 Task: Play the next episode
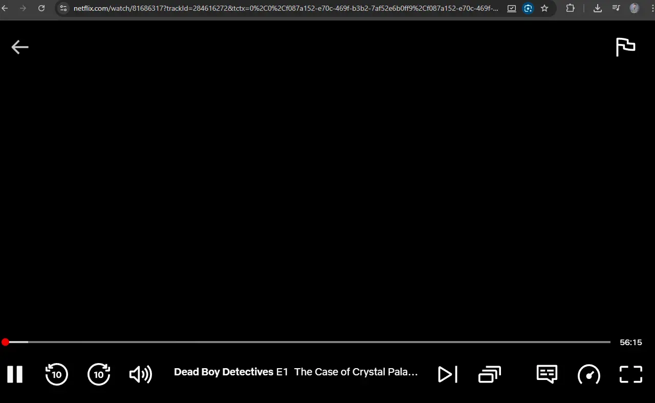[448, 374]
